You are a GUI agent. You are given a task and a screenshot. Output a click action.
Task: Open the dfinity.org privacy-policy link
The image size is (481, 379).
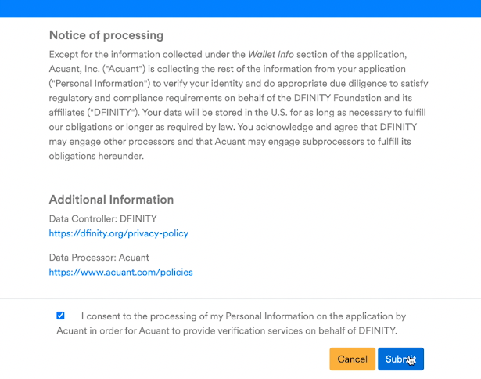118,233
